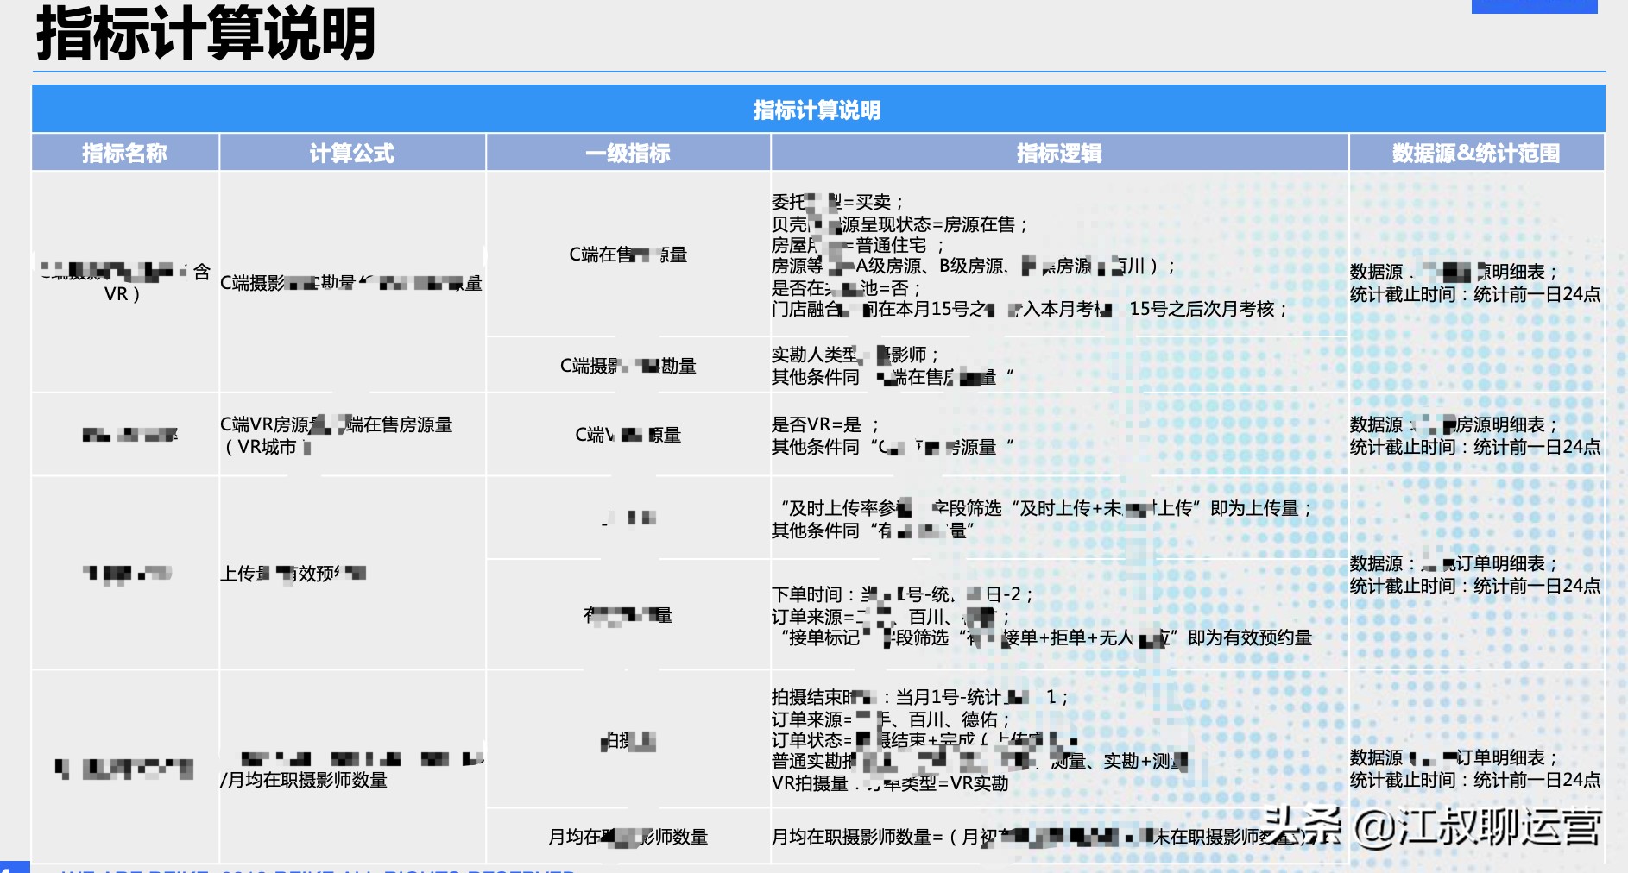The image size is (1628, 873).
Task: Select formula C端VR房源量/C端在售房源量
Action: coord(337,424)
